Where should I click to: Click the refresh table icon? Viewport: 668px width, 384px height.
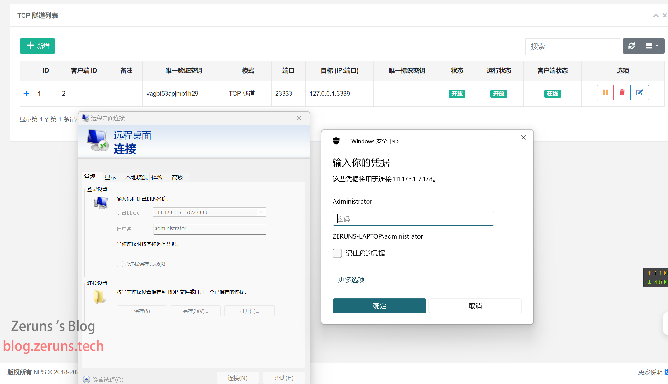tap(632, 46)
